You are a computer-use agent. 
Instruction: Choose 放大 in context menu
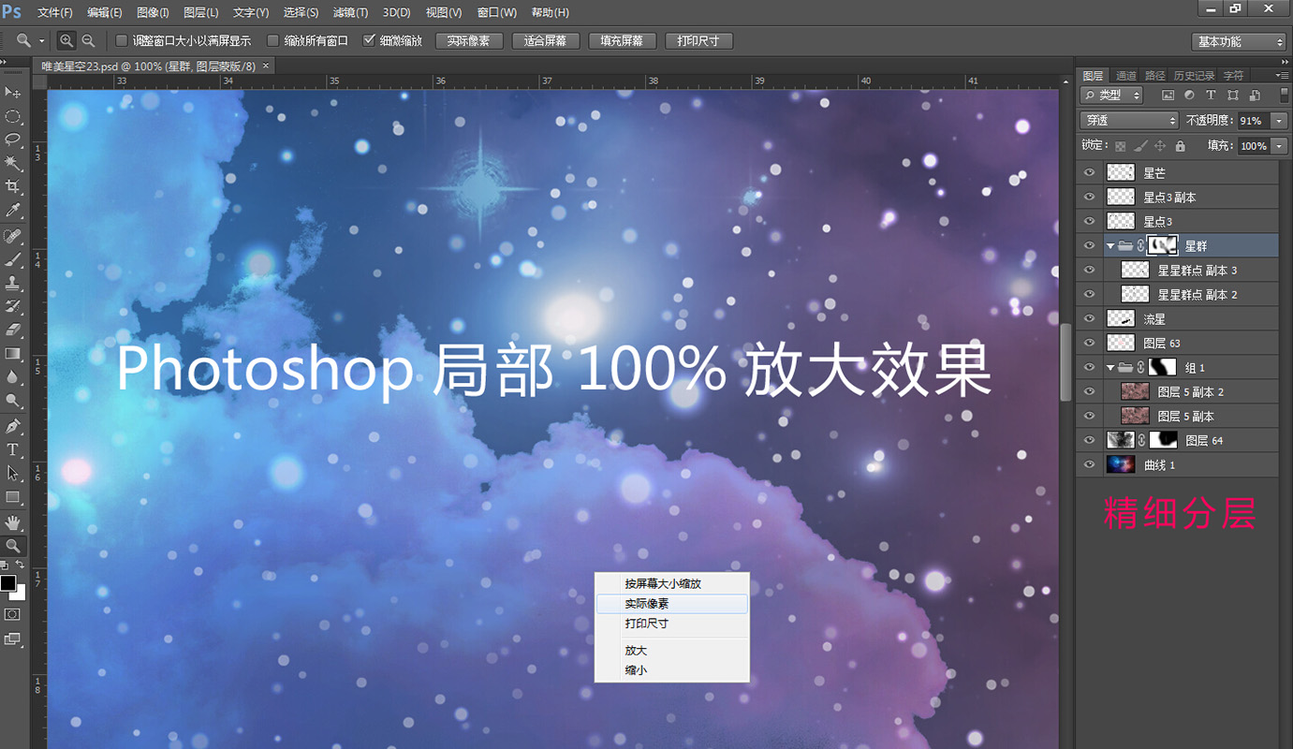(x=671, y=651)
